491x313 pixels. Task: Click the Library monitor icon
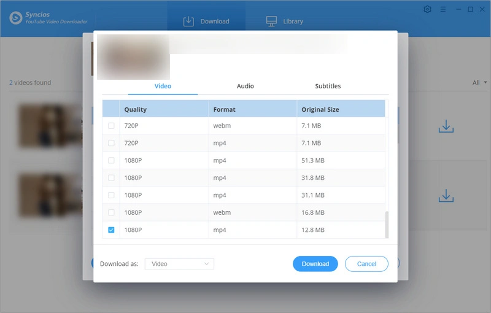point(271,21)
